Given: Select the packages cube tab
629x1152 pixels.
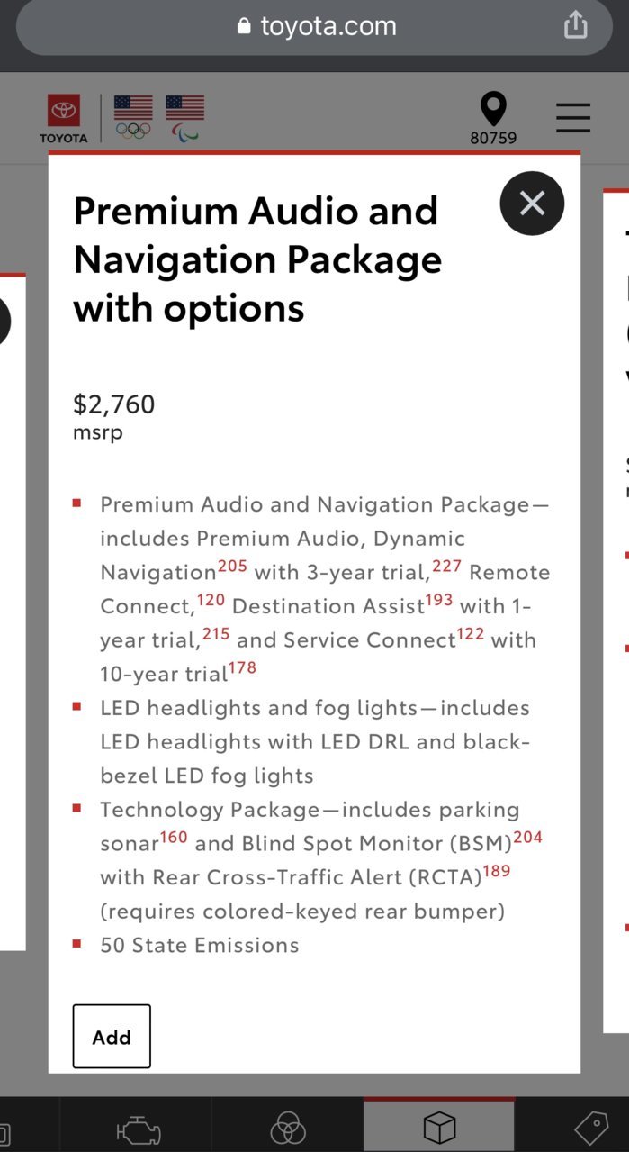Looking at the screenshot, I should tap(439, 1127).
